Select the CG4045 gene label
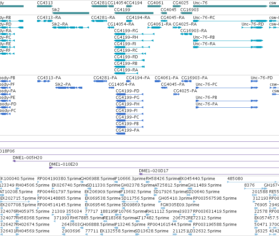 (168, 9)
